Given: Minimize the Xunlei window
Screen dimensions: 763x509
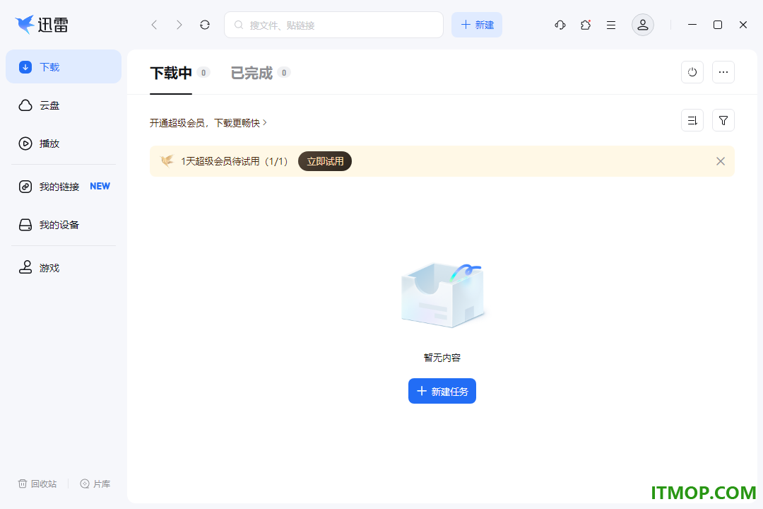Looking at the screenshot, I should (692, 25).
